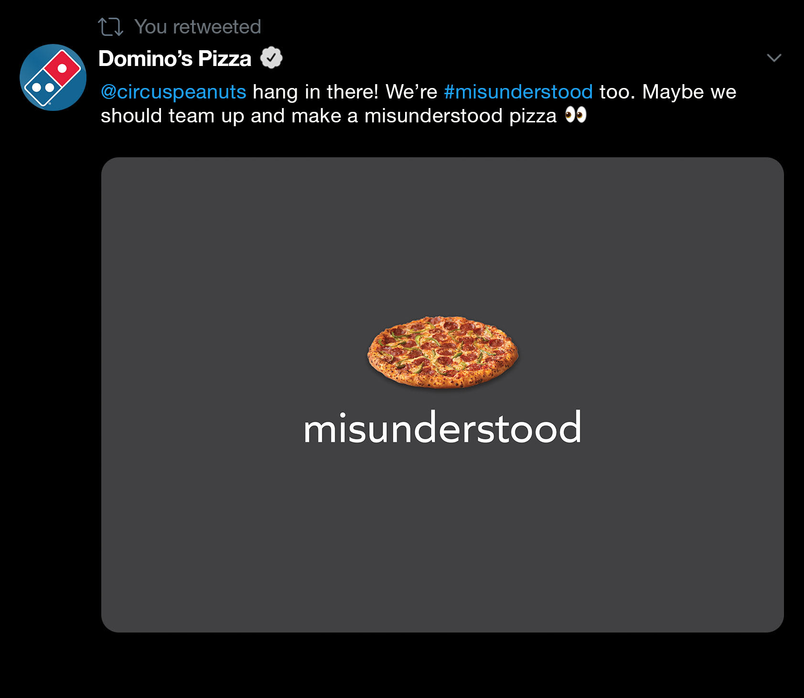Click the large "misunderstood" caption in image

click(442, 428)
